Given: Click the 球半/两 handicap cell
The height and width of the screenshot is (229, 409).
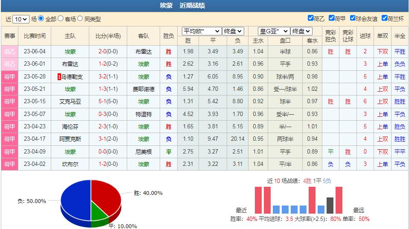Looking at the screenshot, I should [x=285, y=77].
